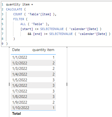This screenshot has width=112, height=117.
Task: Select the 1/7/2022 date cell
Action: click(20, 91)
